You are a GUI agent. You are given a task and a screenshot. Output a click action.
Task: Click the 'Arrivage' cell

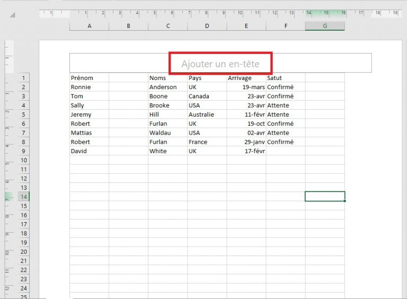[246, 78]
